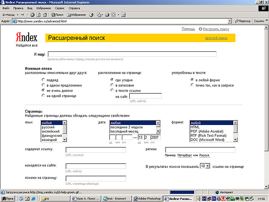Screen dimensions: 269x202
Task: Click the Yandex logo
Action: (27, 37)
